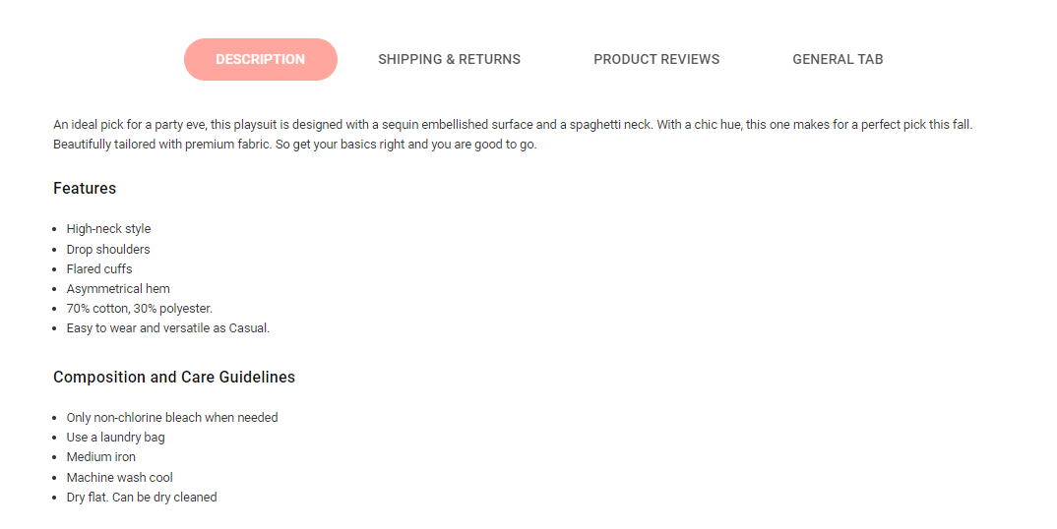
Task: Click the Use a laundry bag item
Action: 115,438
